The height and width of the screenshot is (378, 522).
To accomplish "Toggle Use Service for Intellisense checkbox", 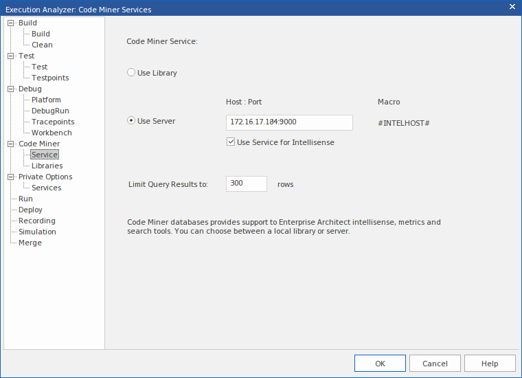I will point(231,142).
